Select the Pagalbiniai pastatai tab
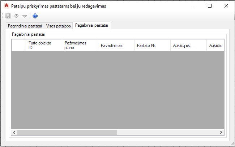Image resolution: width=235 pixels, height=147 pixels. click(91, 25)
